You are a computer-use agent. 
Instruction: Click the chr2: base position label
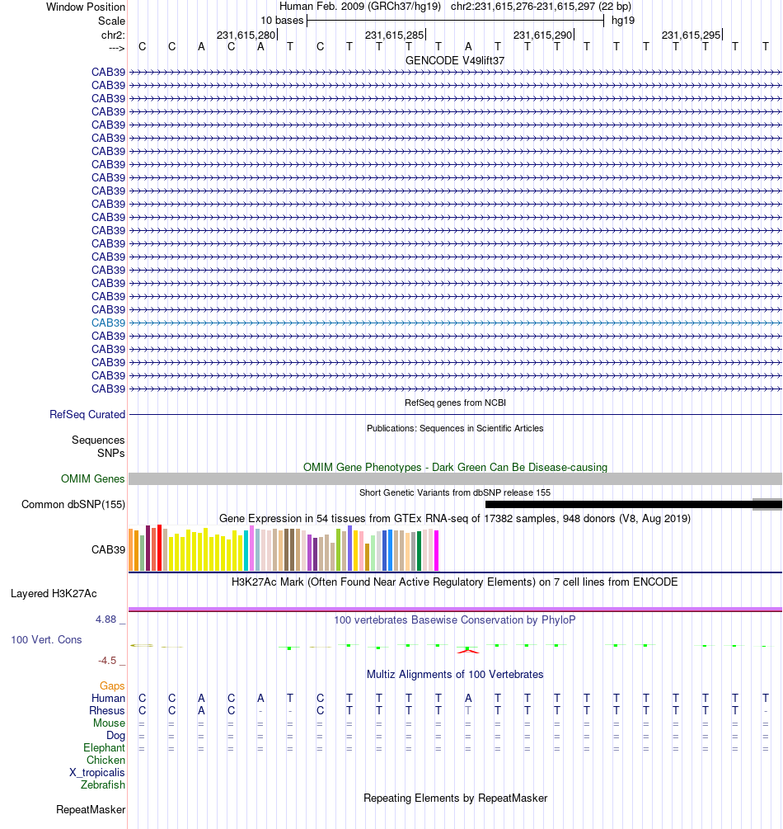(113, 35)
